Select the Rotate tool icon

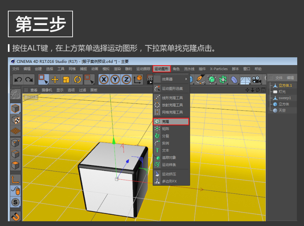click(x=78, y=79)
